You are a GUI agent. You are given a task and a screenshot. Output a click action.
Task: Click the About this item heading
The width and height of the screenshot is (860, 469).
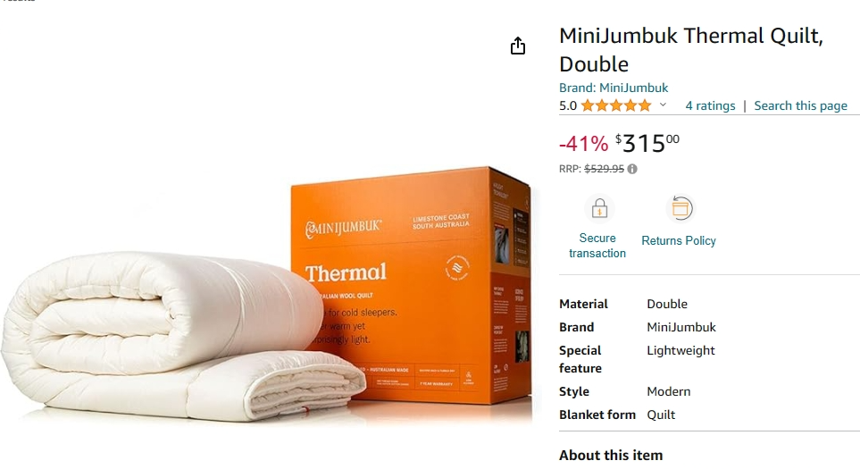(x=611, y=456)
